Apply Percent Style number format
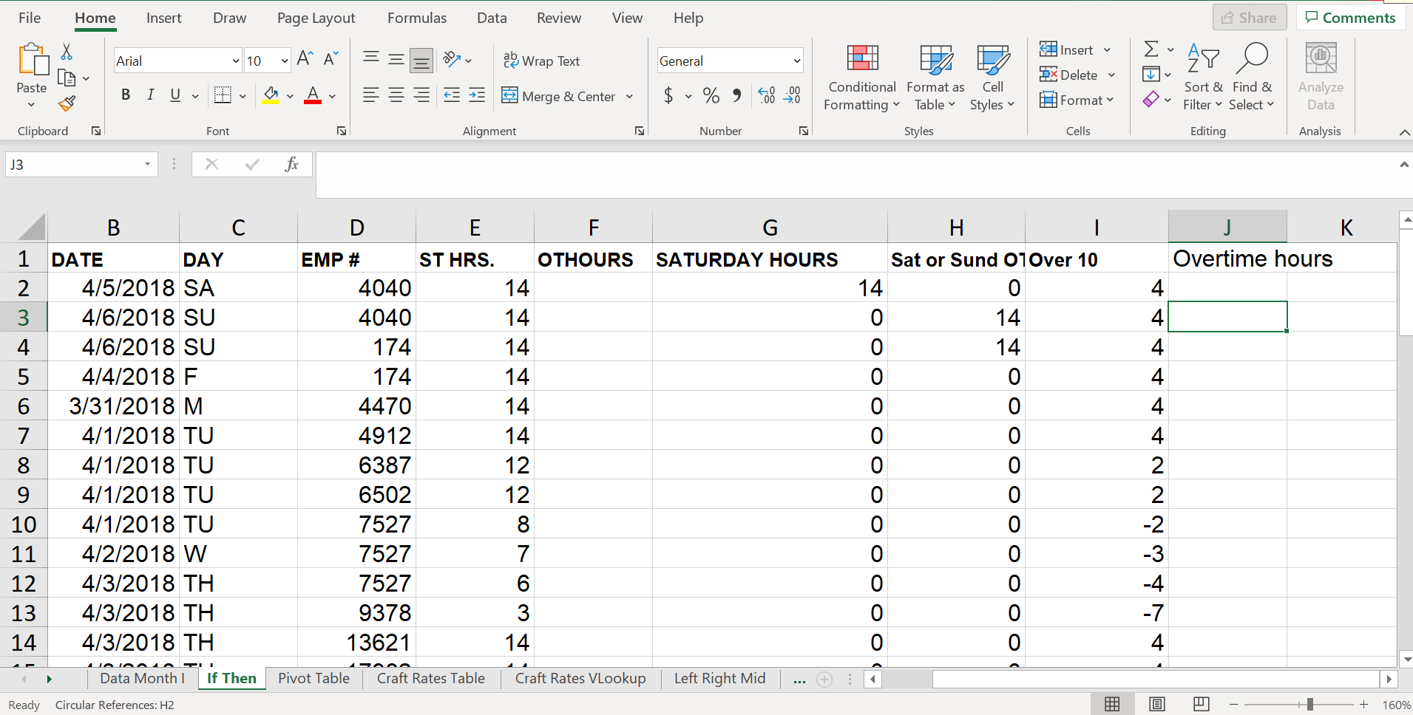 pyautogui.click(x=711, y=96)
